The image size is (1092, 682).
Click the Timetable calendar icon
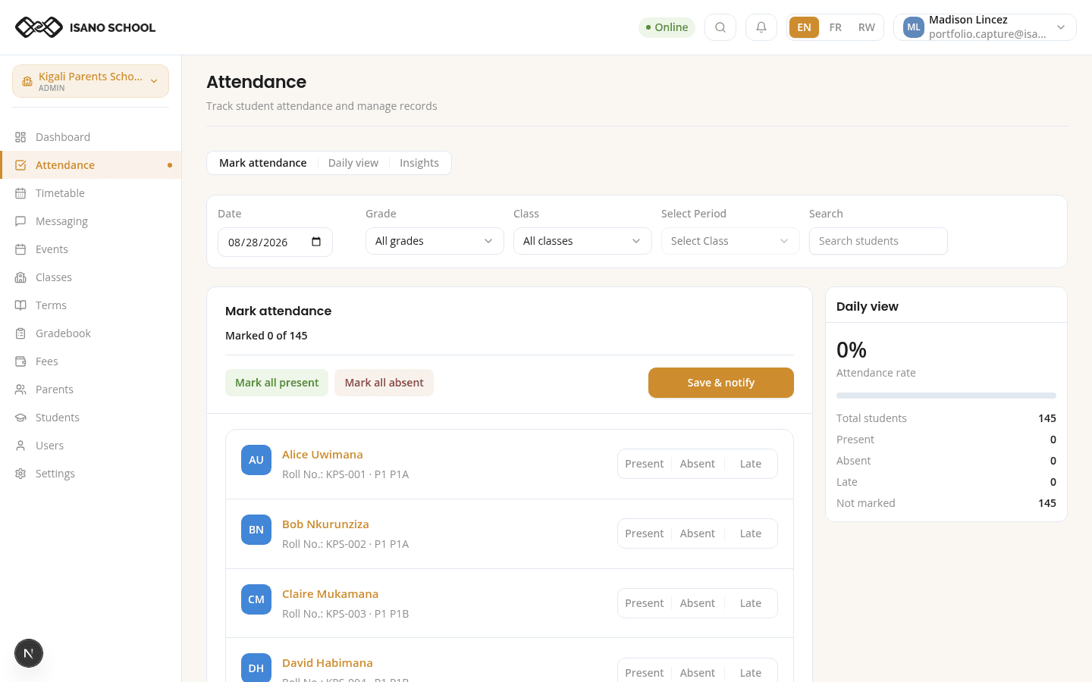pyautogui.click(x=20, y=193)
